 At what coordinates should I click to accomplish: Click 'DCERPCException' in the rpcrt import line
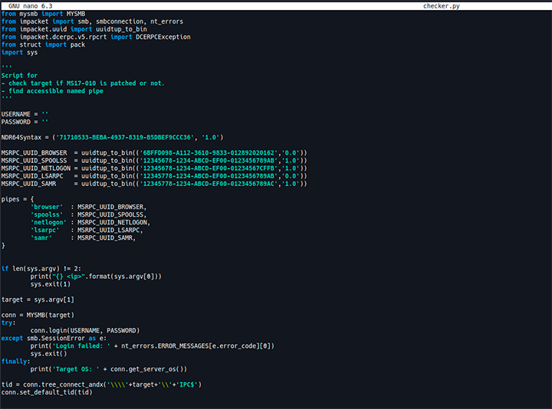pyautogui.click(x=163, y=37)
